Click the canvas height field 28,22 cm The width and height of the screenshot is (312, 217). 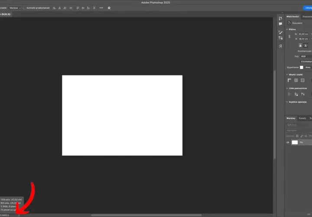pos(303,39)
